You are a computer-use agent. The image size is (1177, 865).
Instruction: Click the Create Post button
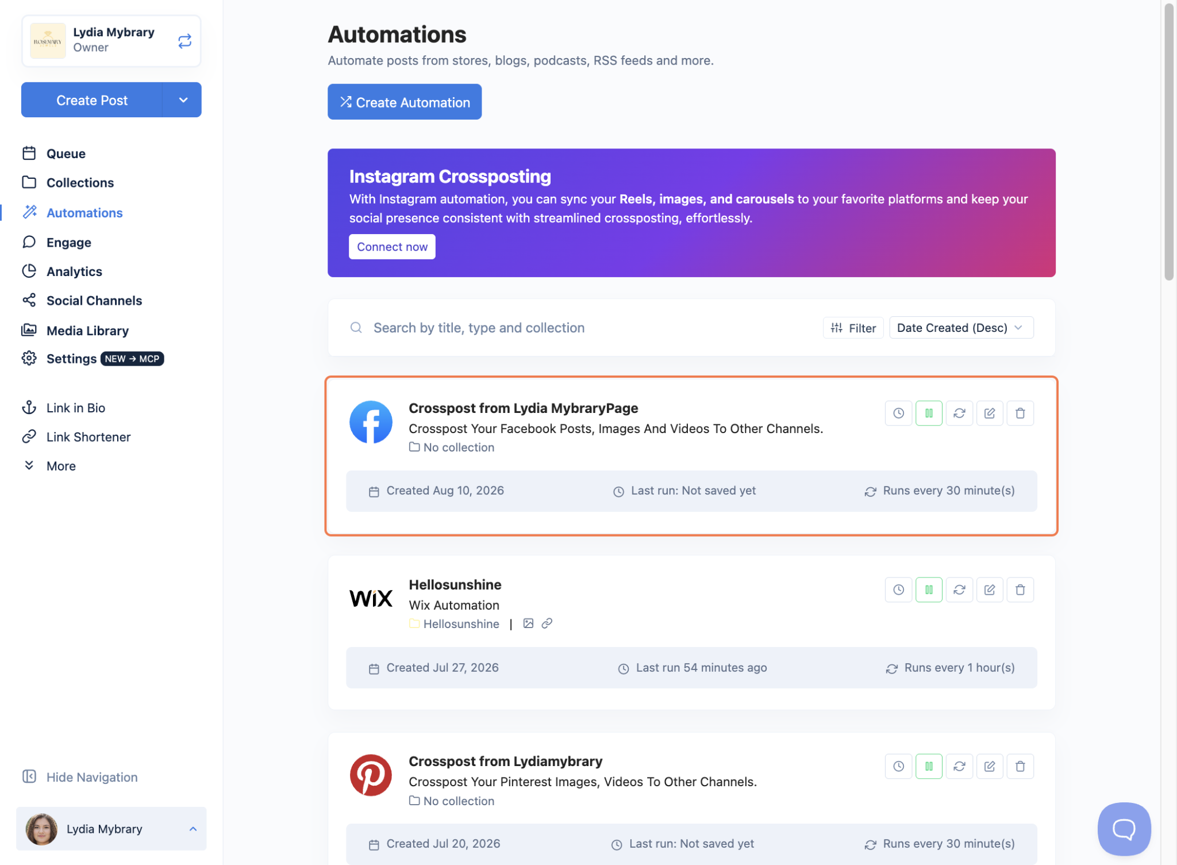pos(92,100)
